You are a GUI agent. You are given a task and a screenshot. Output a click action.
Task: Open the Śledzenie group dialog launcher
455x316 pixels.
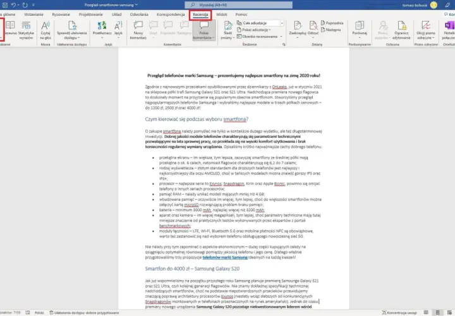point(284,44)
